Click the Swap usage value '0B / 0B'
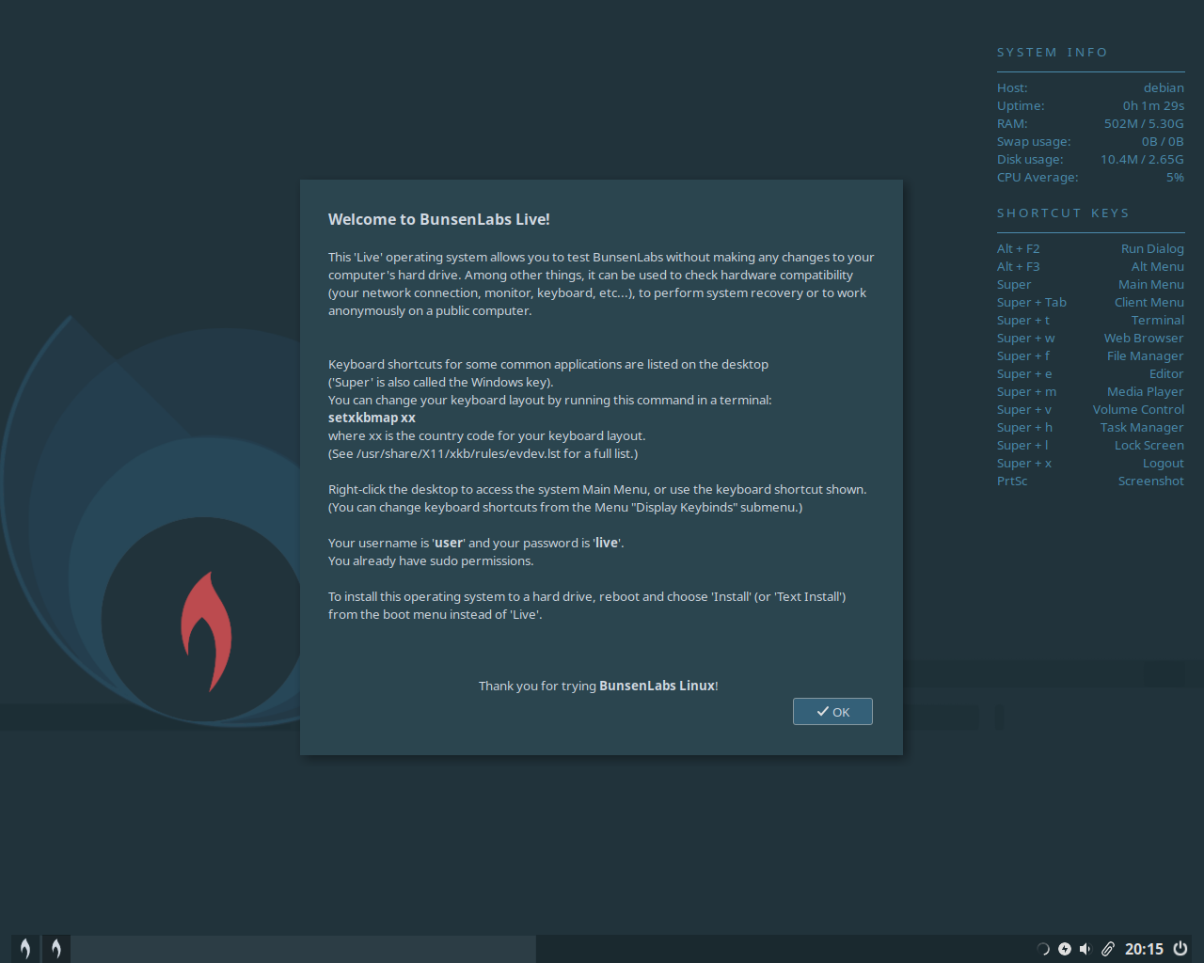Screen dimensions: 1204x963 click(1163, 141)
